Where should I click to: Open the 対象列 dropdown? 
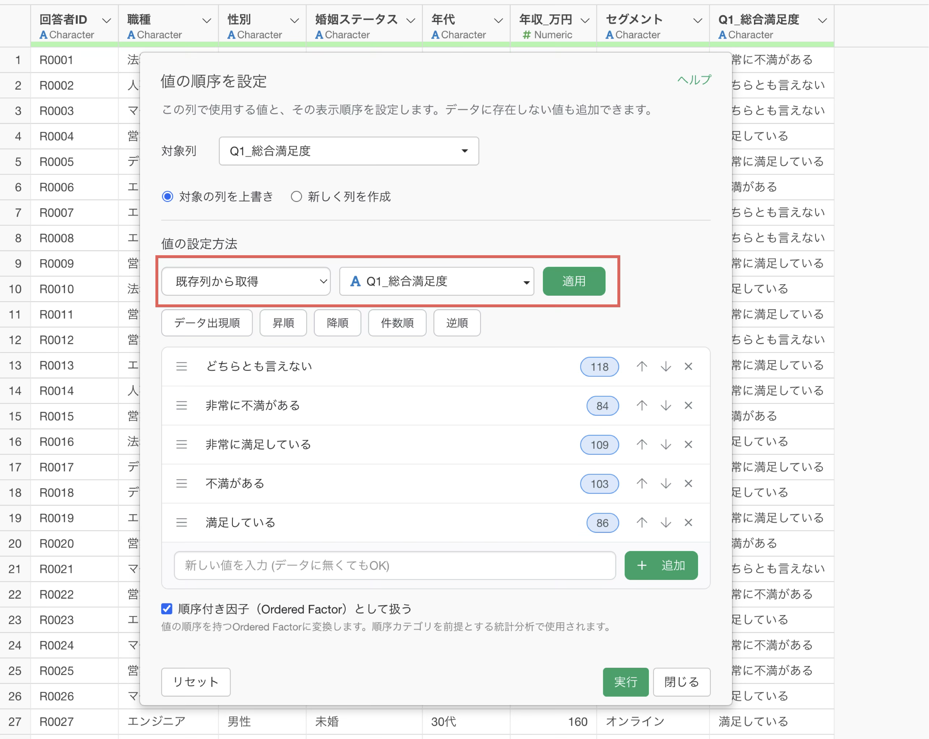coord(348,151)
